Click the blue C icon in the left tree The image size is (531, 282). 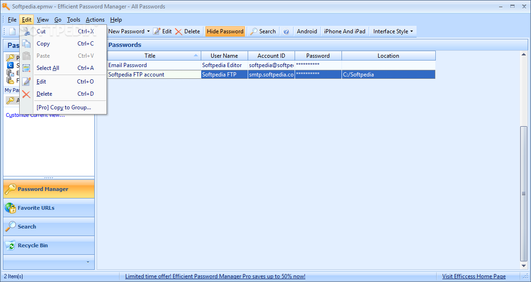click(10, 65)
